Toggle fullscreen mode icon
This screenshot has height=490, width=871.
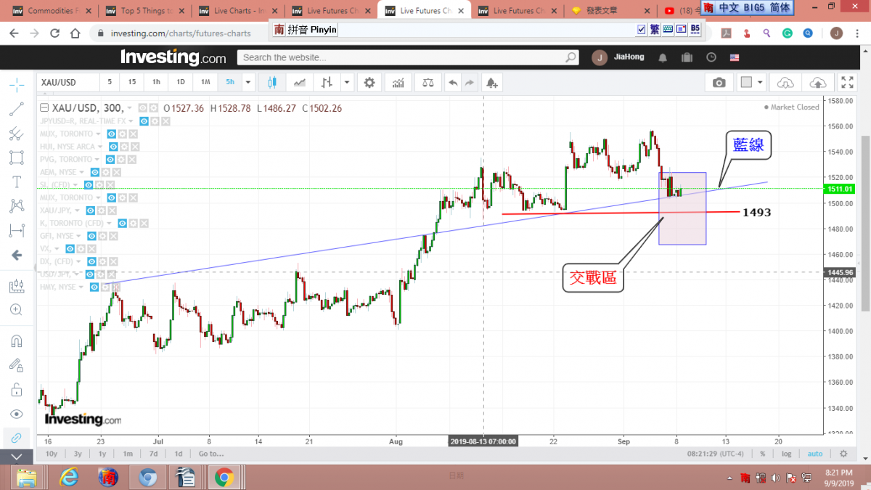847,83
